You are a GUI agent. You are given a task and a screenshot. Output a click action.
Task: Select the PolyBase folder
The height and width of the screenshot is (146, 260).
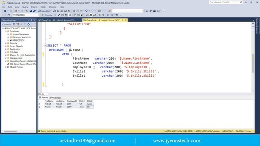click(x=14, y=52)
